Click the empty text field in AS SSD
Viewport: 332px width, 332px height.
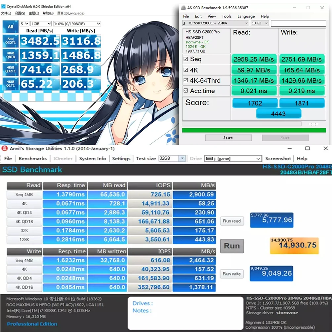[x=298, y=23]
